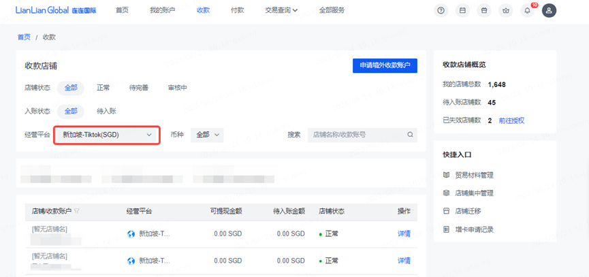Click 待入账金额 column header
Screen dimensions: 589x277
tap(289, 211)
